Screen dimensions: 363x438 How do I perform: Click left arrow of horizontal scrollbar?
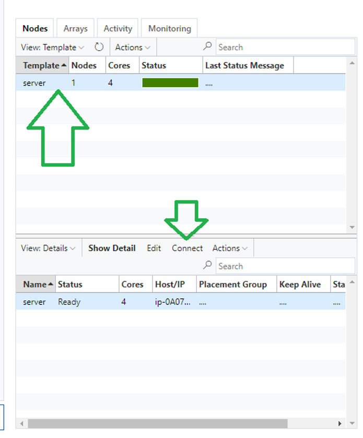point(22,423)
